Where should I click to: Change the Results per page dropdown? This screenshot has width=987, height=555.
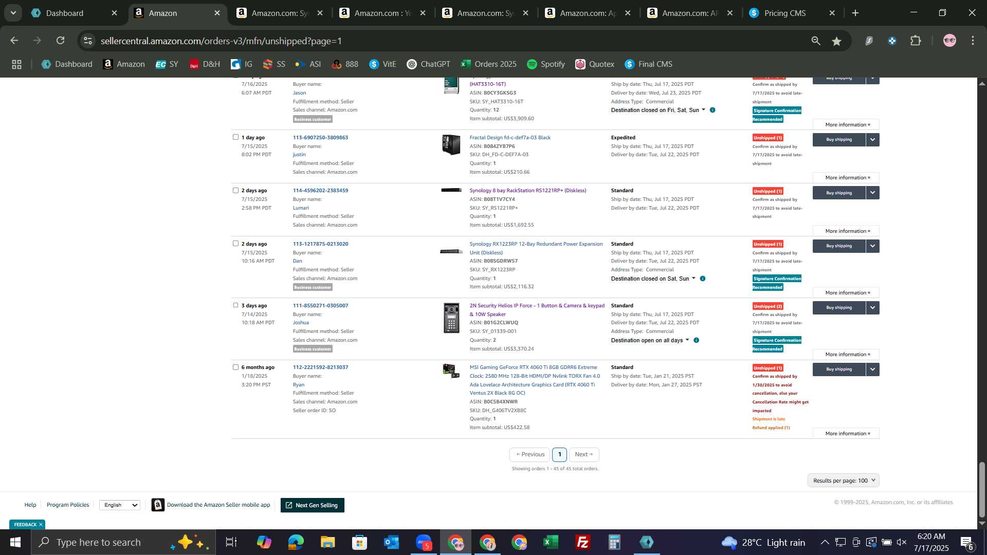point(844,480)
